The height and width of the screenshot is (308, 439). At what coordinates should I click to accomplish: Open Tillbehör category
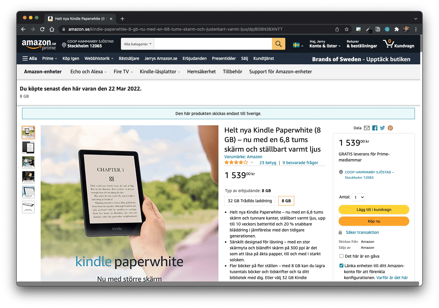[233, 71]
